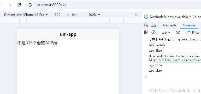This screenshot has width=201, height=94.
Task: Open the top context dropdown
Action: (166, 33)
